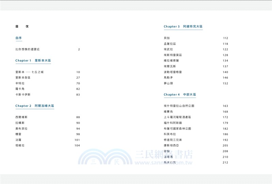
Task: Click page number 104 in Chapter 2
Action: 77,145
